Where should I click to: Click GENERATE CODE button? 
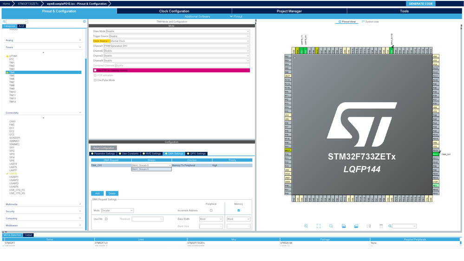420,4
